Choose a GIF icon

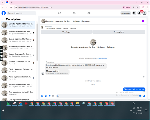tap(53, 96)
